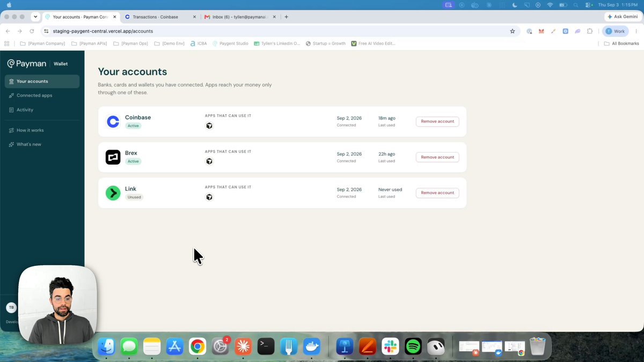Click the MetaMask fox extension icon
The width and height of the screenshot is (644, 362).
[541, 31]
